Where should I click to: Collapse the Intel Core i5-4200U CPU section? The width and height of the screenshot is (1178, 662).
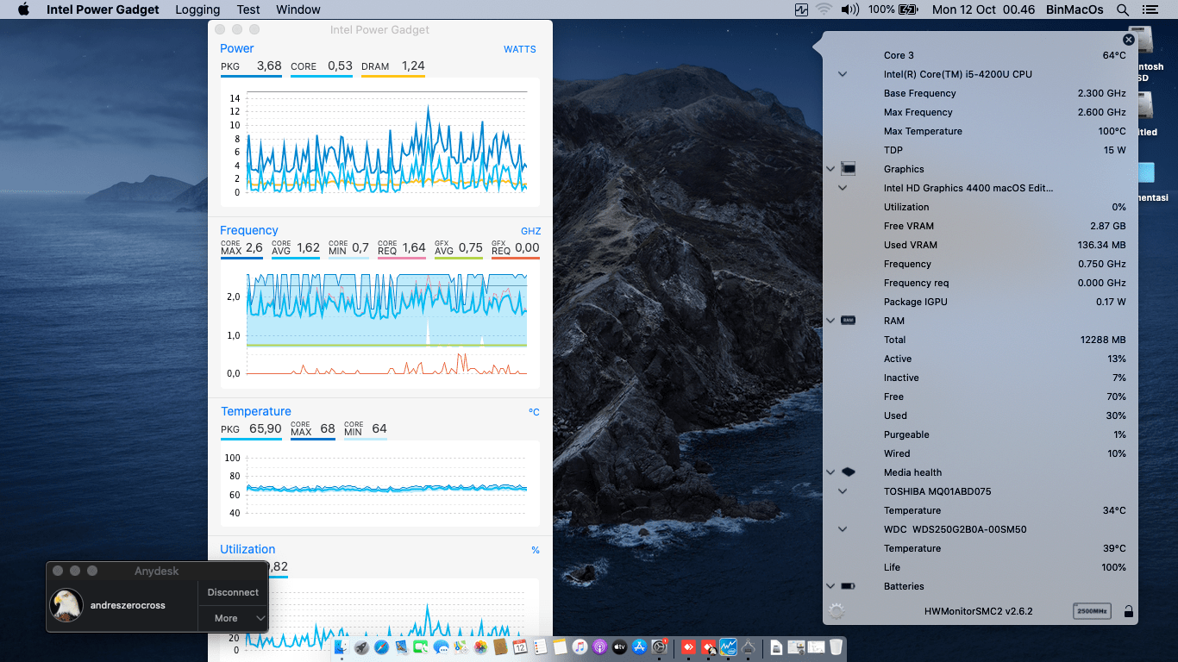pos(843,74)
